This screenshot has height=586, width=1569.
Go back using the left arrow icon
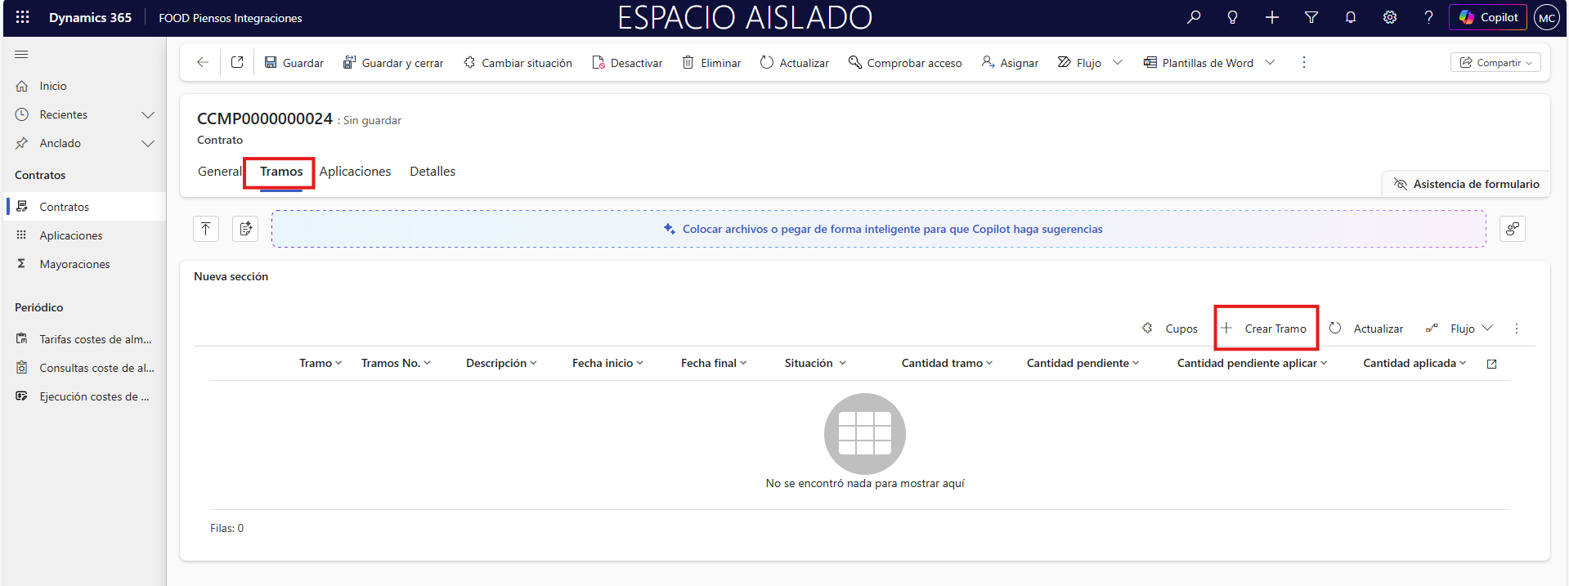coord(203,63)
